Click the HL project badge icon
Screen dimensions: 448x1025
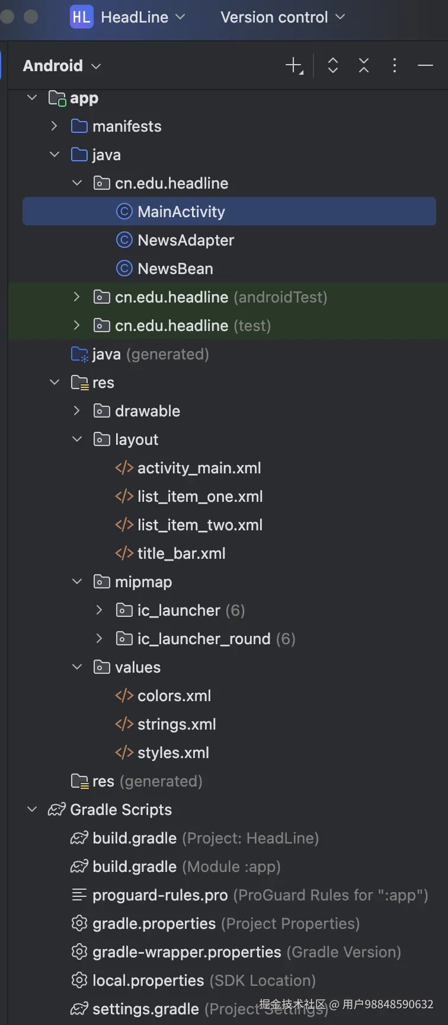81,17
